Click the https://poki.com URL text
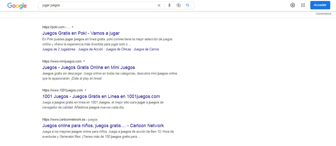The width and height of the screenshot is (336, 146). (x=53, y=27)
